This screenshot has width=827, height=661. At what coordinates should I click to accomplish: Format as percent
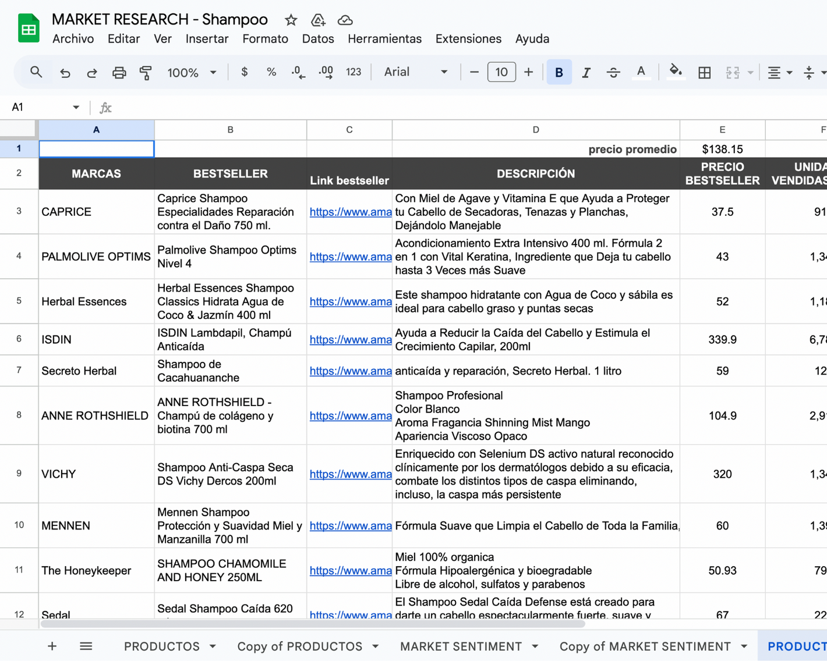271,72
